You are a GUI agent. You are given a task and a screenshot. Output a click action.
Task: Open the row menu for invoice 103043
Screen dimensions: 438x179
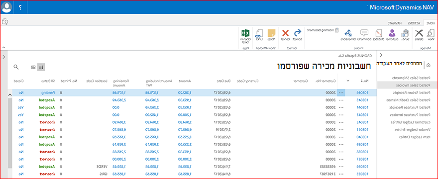341,115
